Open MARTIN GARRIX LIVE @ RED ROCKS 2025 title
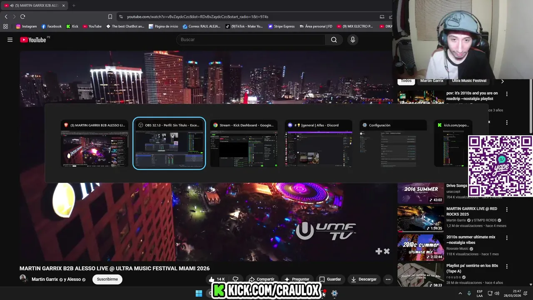 click(x=472, y=211)
